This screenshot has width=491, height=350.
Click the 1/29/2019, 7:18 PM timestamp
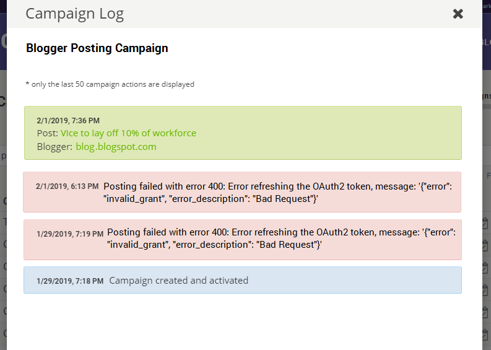(70, 281)
